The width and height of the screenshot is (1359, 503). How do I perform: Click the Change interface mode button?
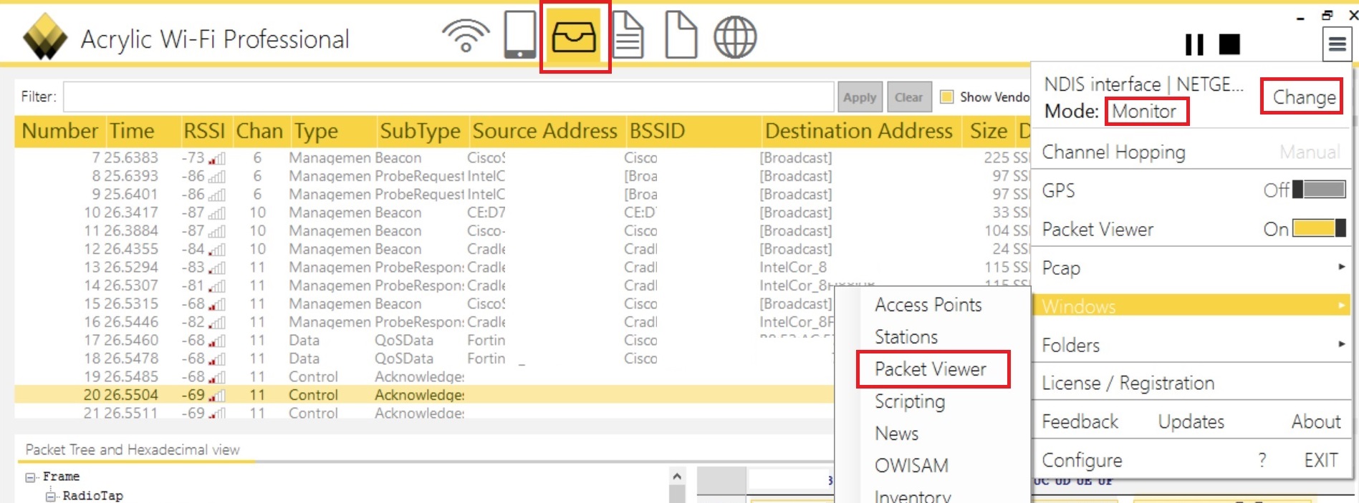1303,97
